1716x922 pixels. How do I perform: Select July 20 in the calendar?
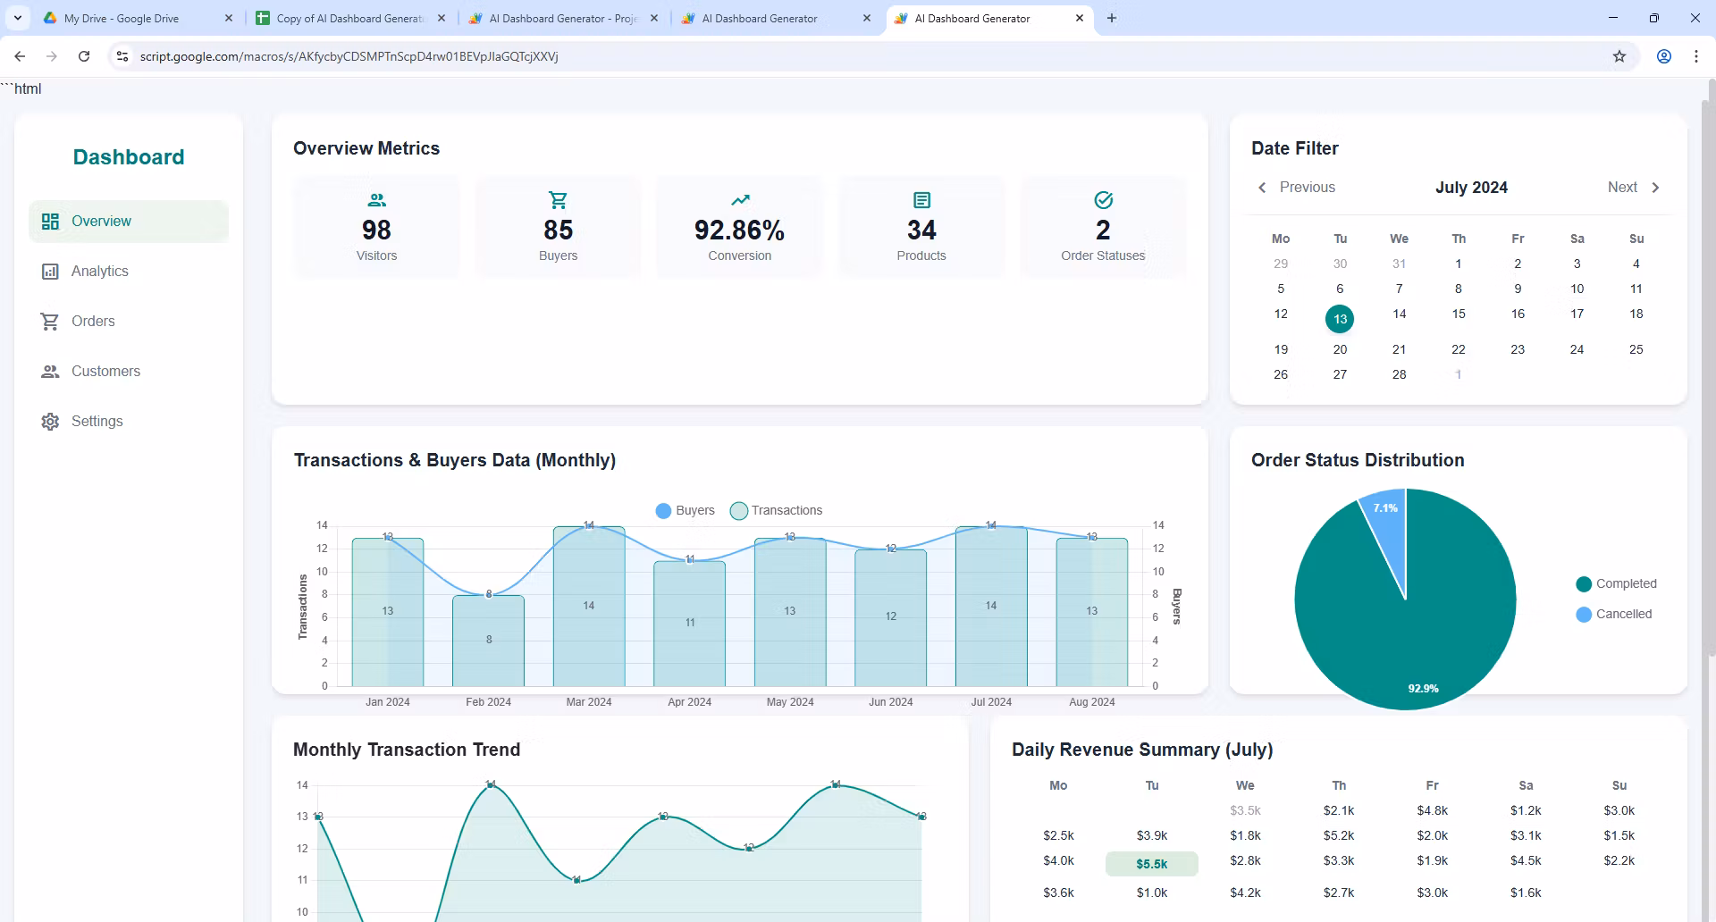tap(1340, 349)
